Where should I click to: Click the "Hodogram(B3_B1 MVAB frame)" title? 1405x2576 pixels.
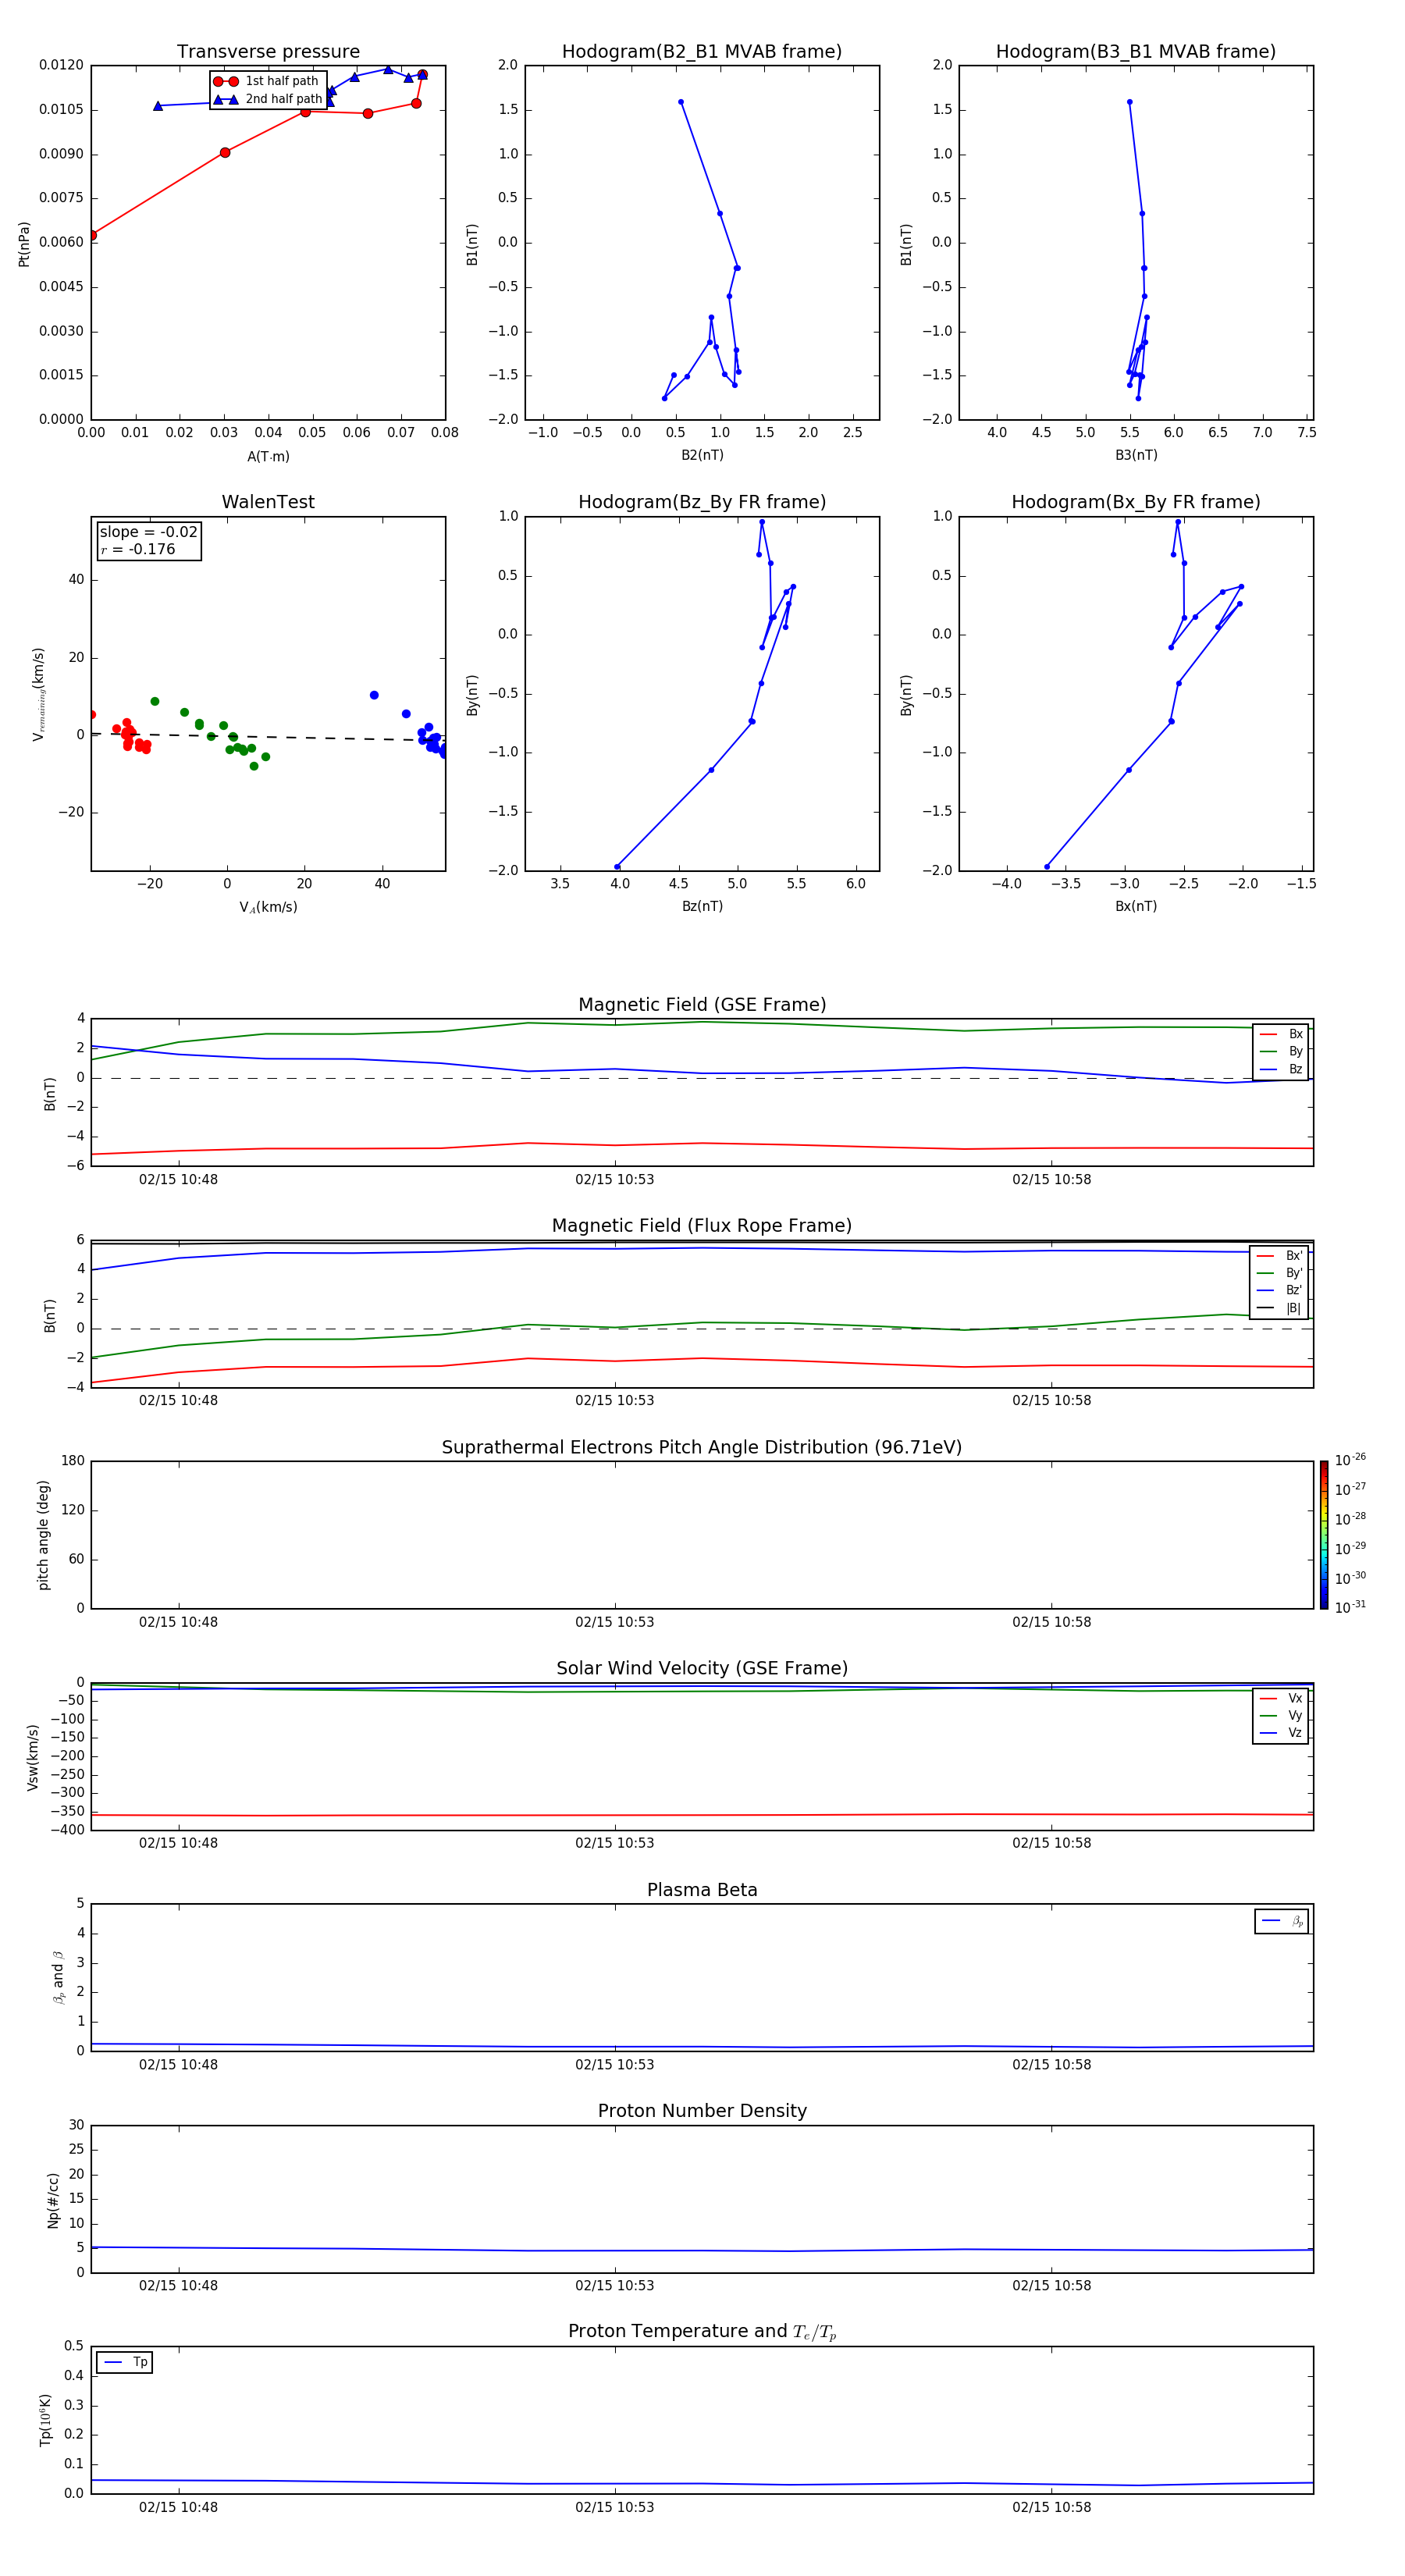[x=1136, y=52]
